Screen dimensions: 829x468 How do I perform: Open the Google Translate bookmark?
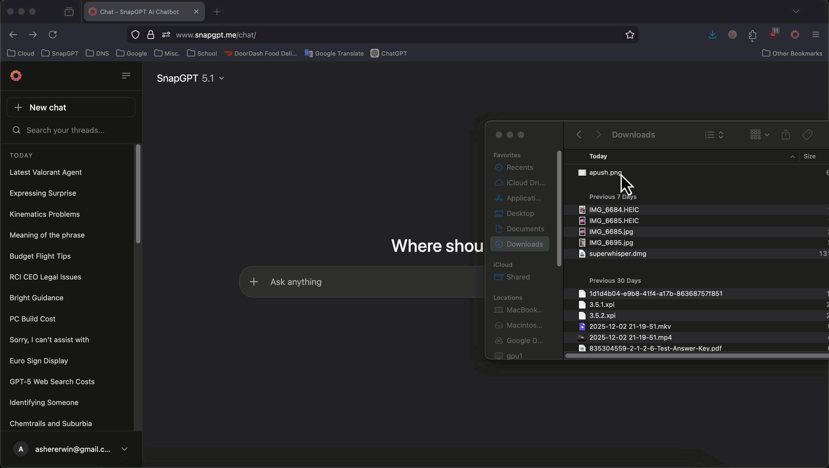[x=334, y=53]
